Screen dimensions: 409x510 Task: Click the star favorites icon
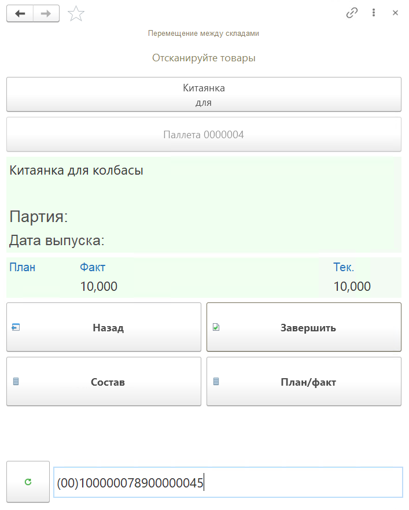(x=76, y=13)
